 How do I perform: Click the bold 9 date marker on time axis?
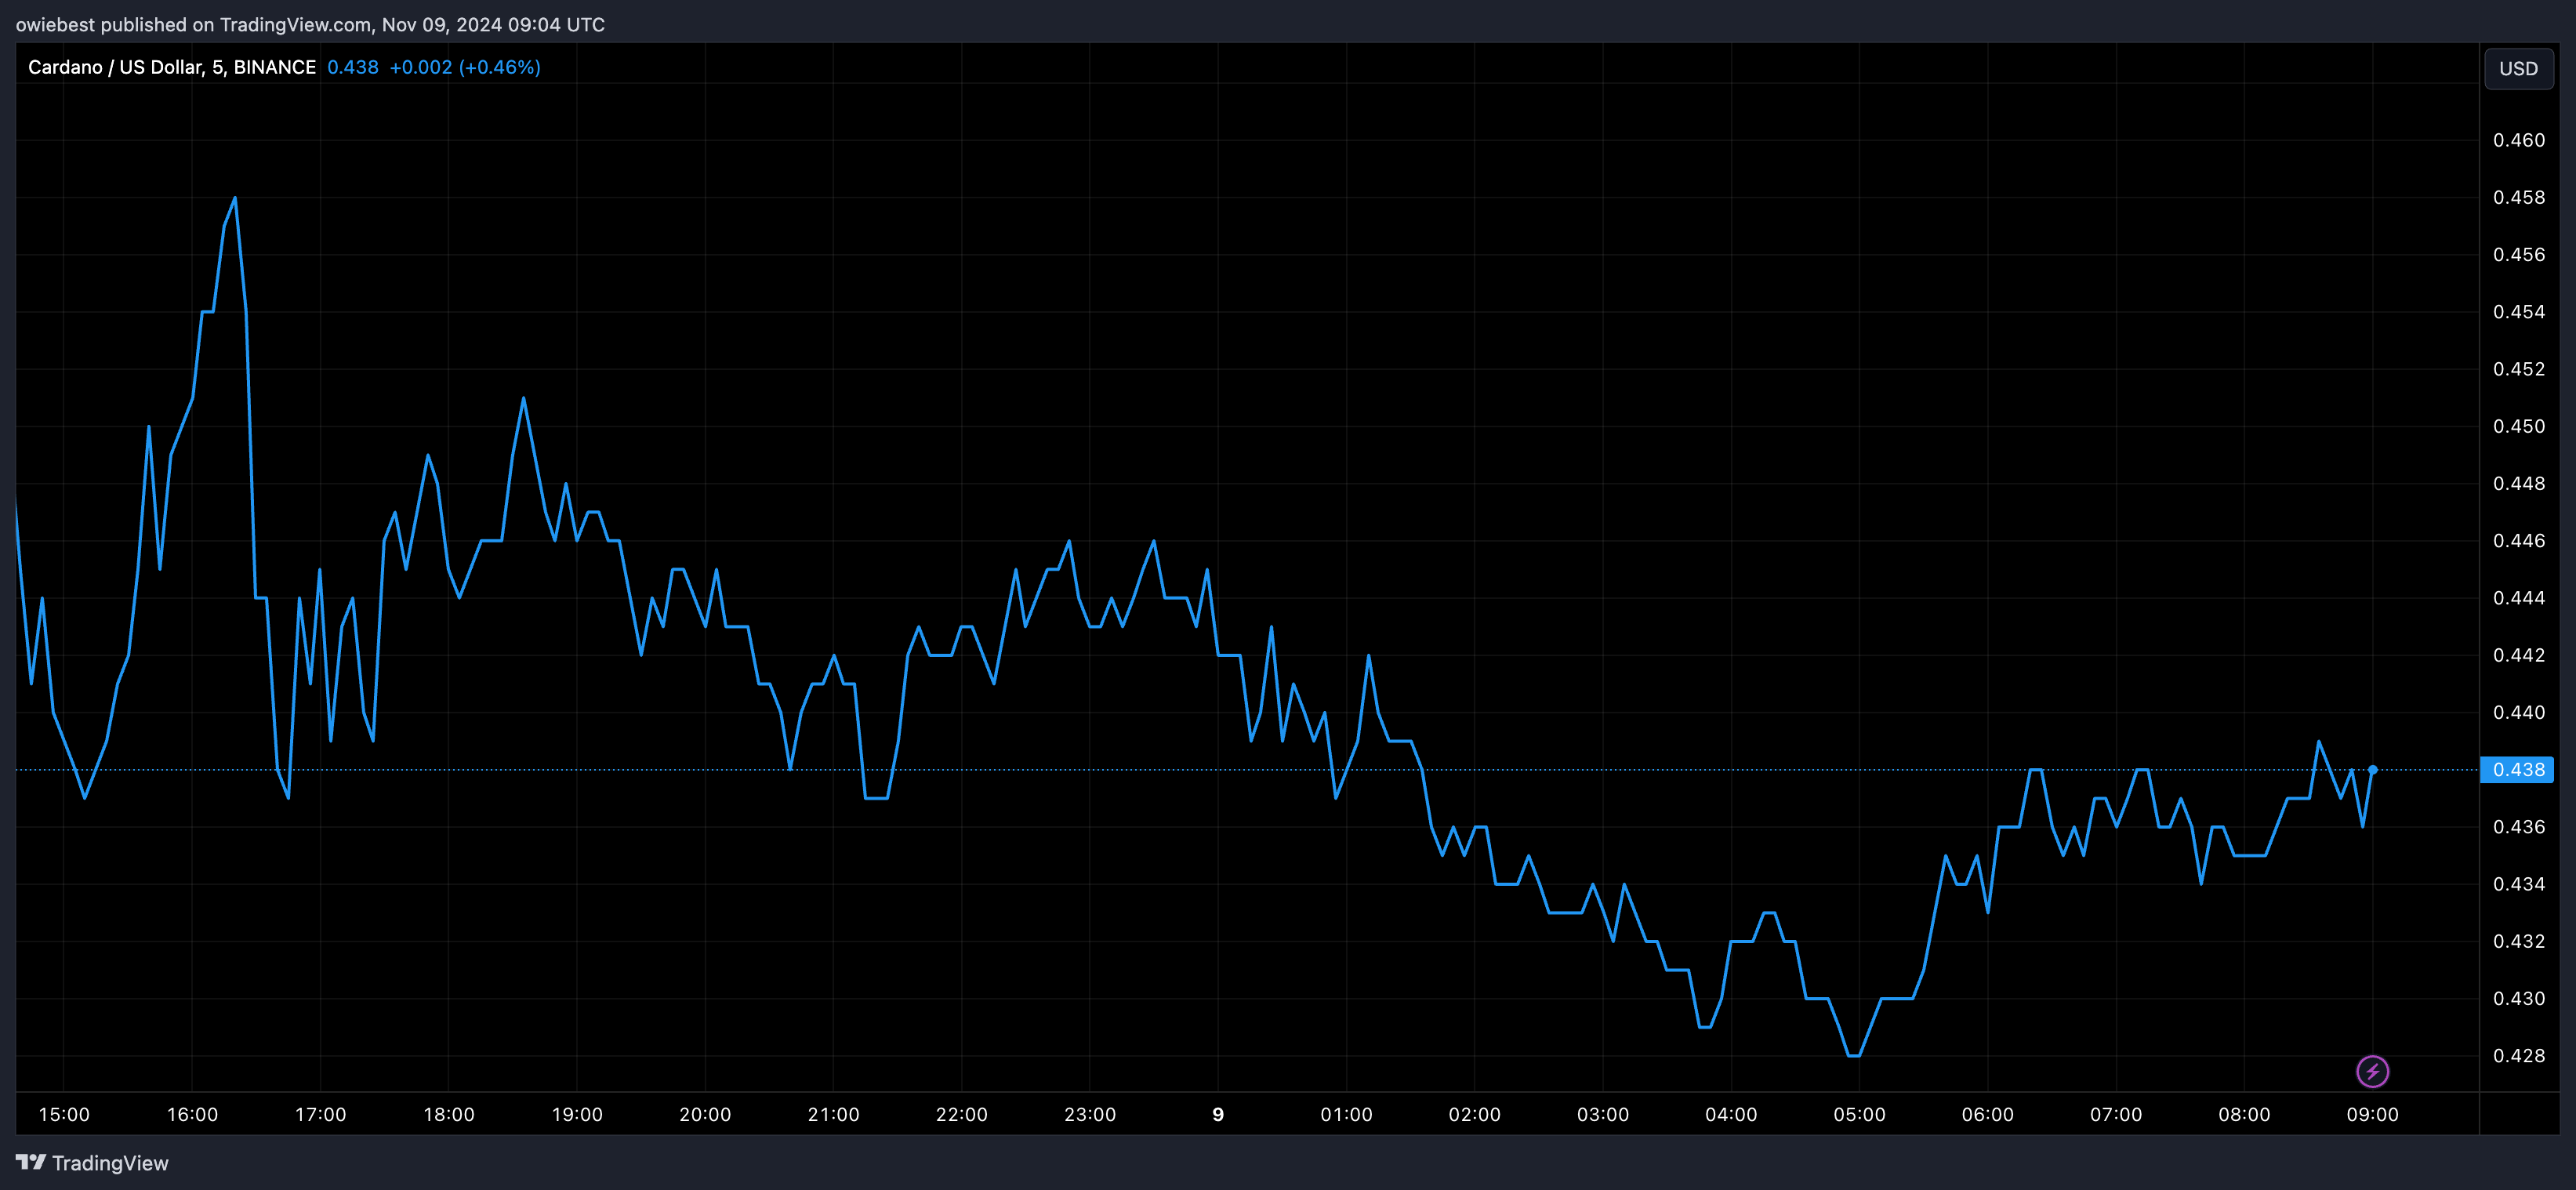point(1218,1114)
